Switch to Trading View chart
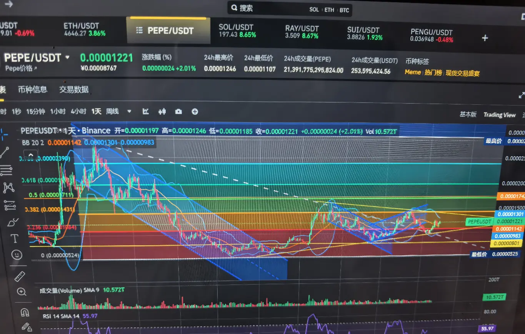The image size is (525, 334). coord(499,115)
